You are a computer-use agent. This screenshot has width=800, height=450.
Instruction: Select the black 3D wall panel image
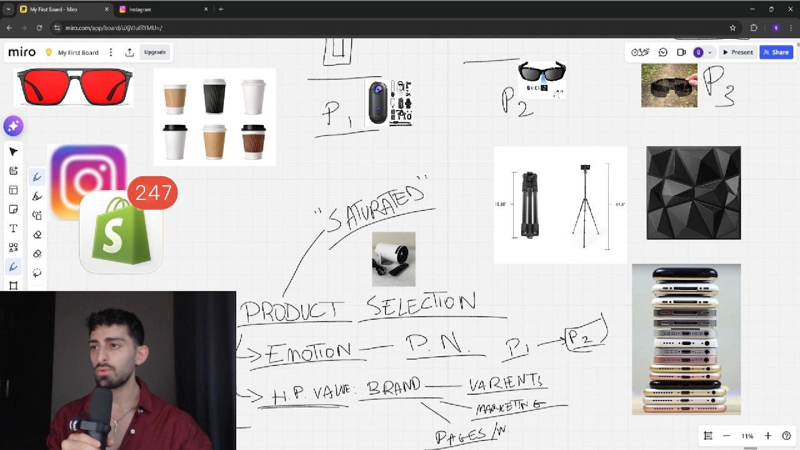coord(694,193)
